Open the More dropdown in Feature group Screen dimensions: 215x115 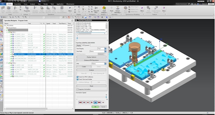164,9
